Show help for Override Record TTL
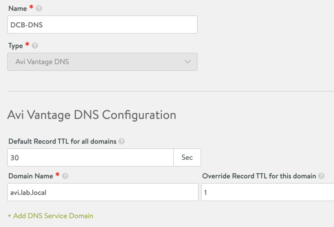The image size is (334, 227). coord(321,176)
